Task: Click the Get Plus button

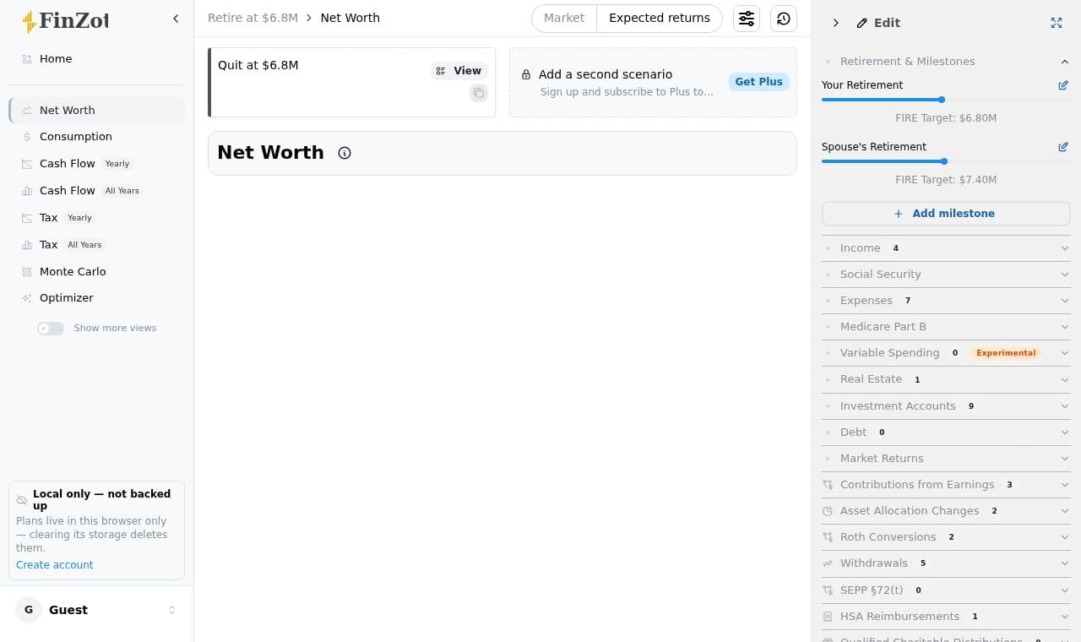Action: point(758,82)
